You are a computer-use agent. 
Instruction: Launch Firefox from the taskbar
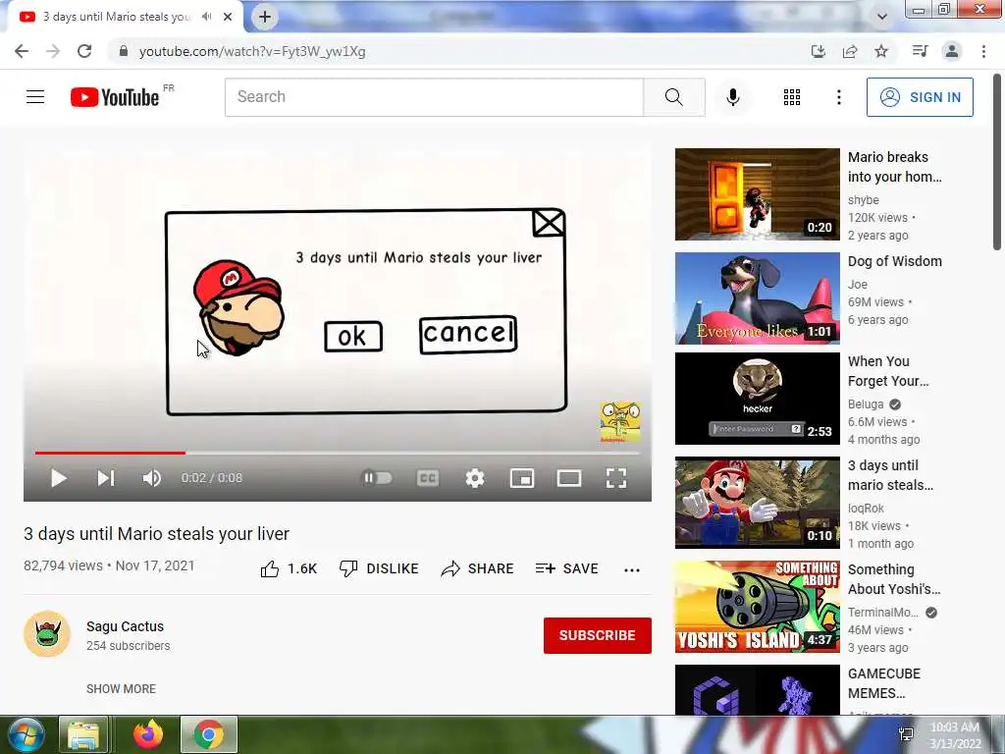148,734
